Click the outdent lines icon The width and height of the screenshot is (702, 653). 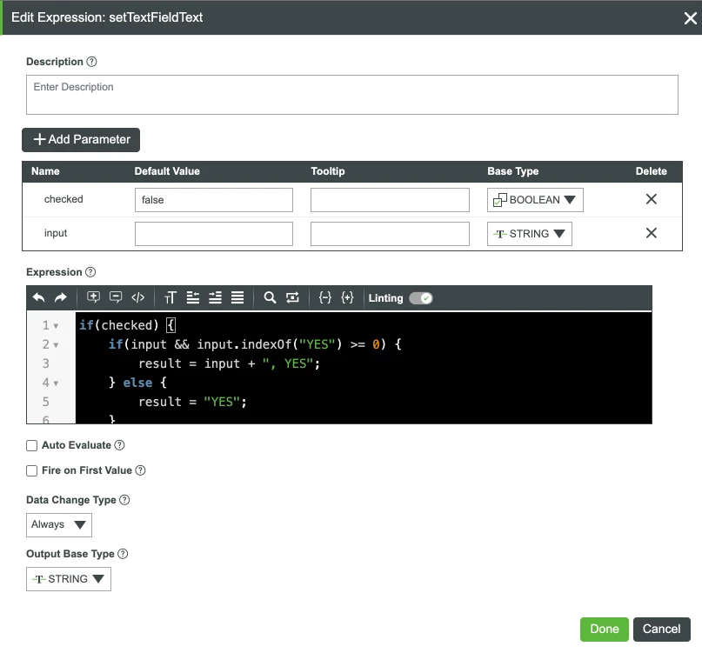coord(193,297)
